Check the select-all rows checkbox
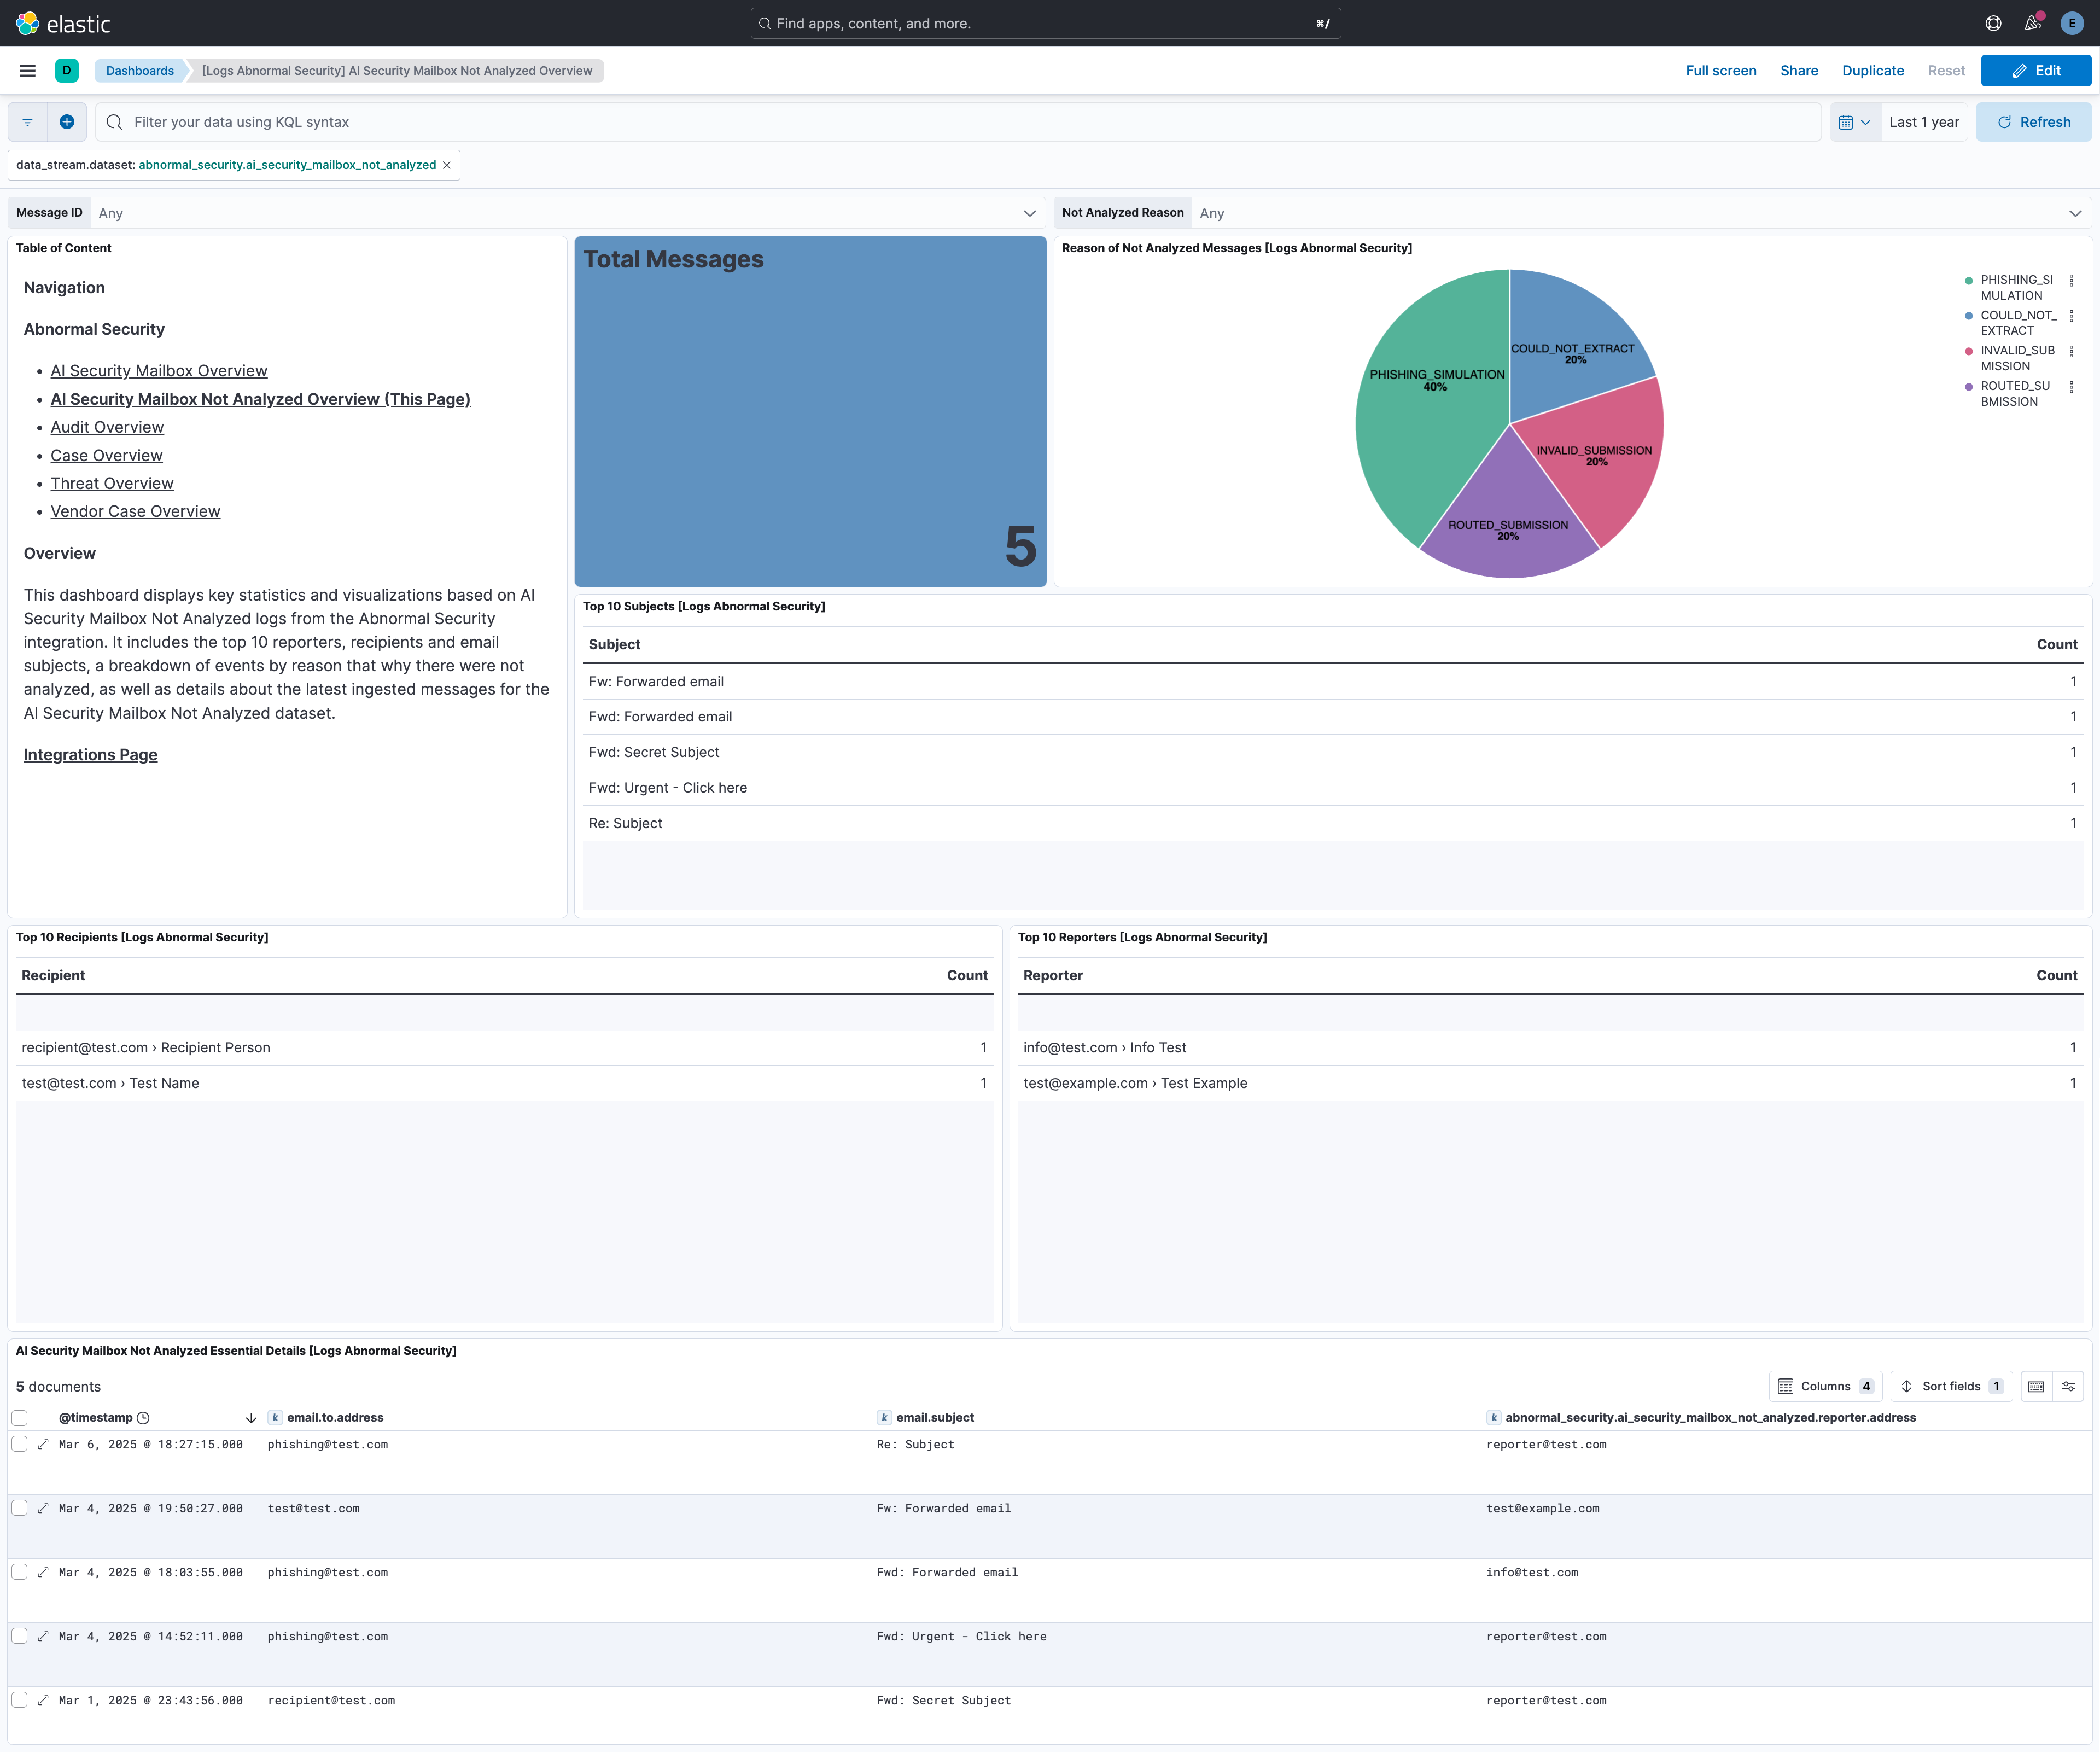This screenshot has height=1752, width=2100. [x=20, y=1417]
